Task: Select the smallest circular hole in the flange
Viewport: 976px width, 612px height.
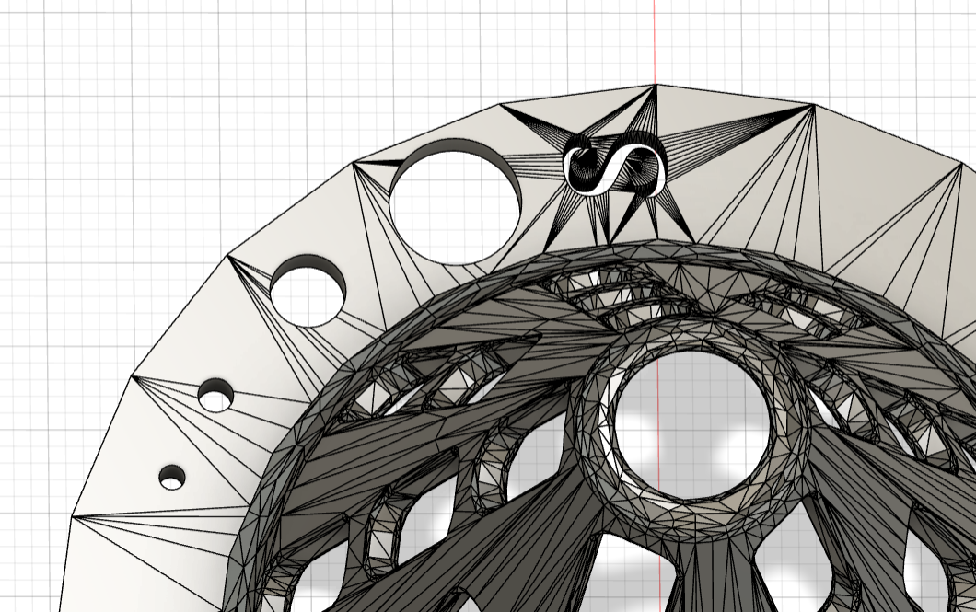Action: [172, 477]
